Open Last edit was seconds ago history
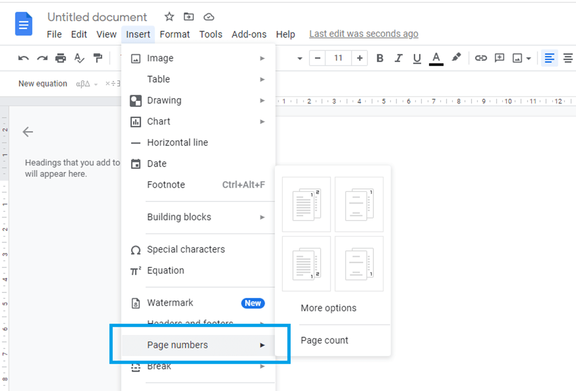Screen dimensions: 576x391 pos(363,34)
